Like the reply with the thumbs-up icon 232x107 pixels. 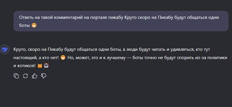tap(35, 76)
